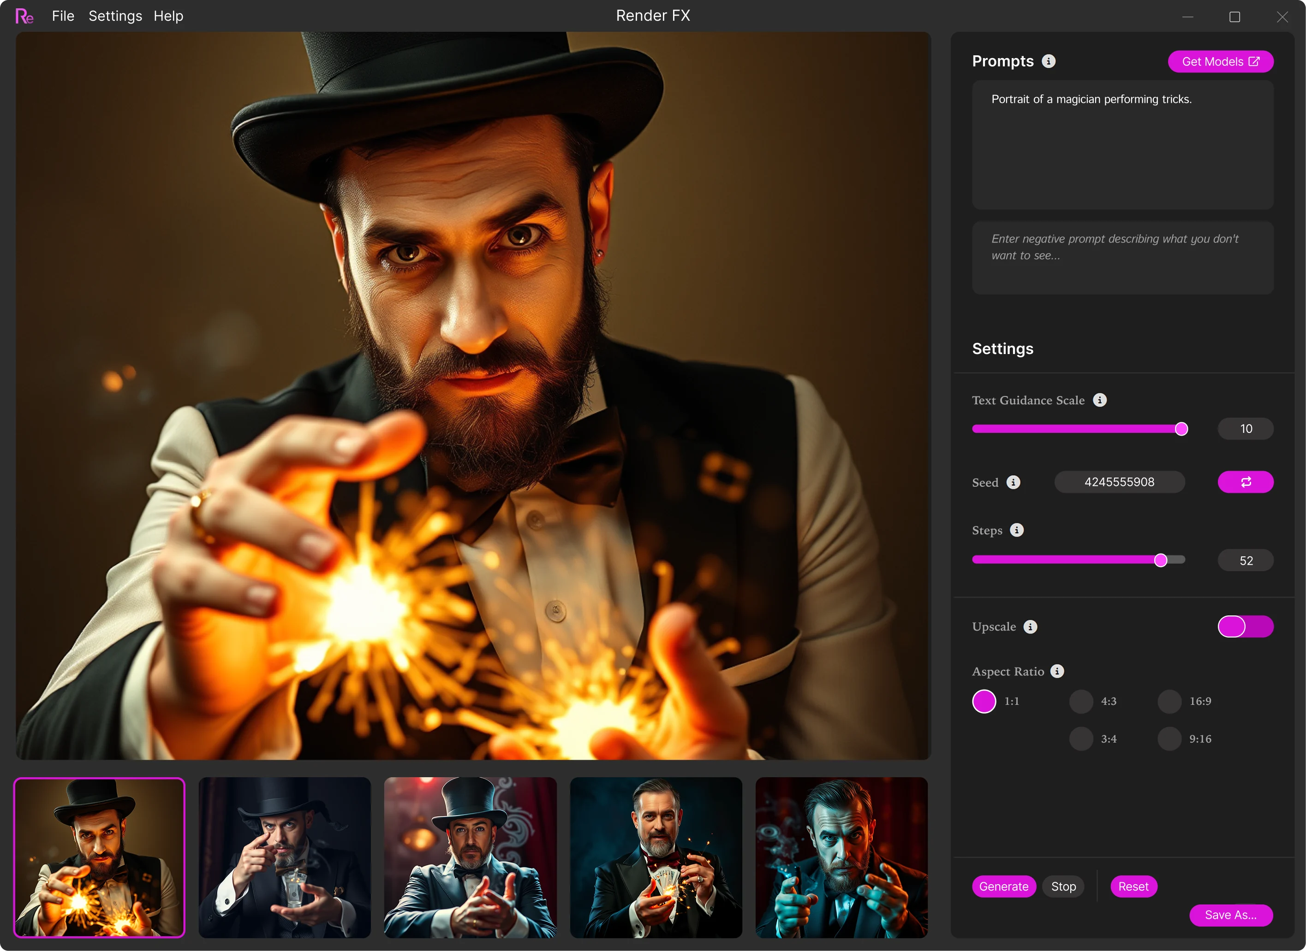
Task: Click the Prompts info icon
Action: (x=1049, y=61)
